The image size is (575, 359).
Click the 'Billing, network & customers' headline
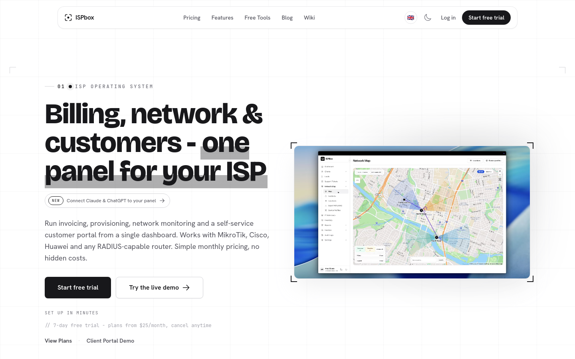click(156, 142)
